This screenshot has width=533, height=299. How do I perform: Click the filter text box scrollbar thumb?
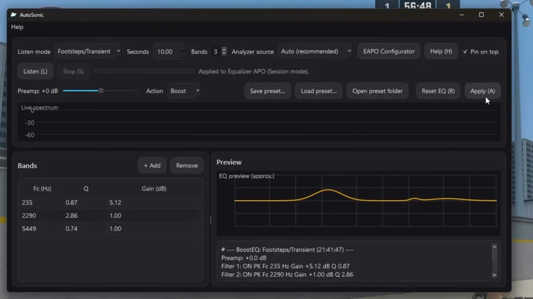[x=494, y=255]
